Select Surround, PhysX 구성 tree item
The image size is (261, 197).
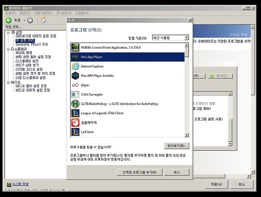(32, 45)
